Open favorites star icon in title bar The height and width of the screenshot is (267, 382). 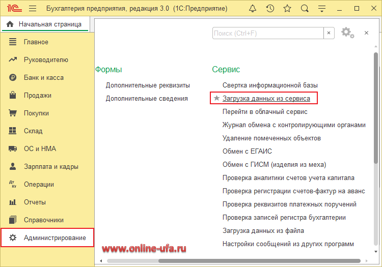coord(287,9)
